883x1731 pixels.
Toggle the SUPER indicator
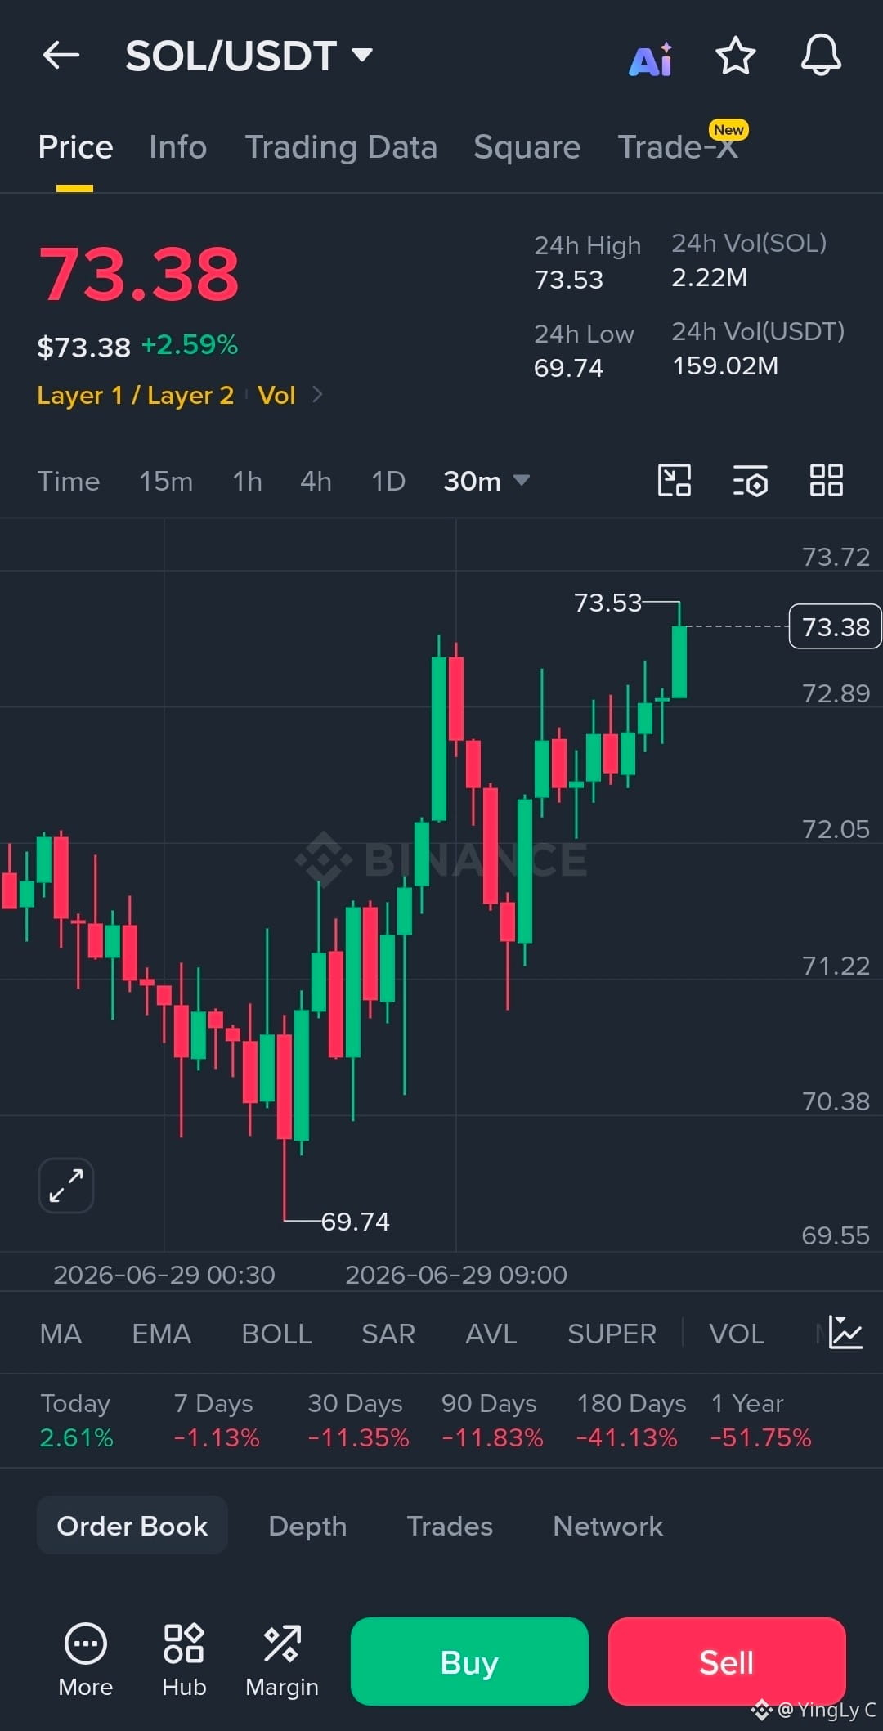click(612, 1334)
